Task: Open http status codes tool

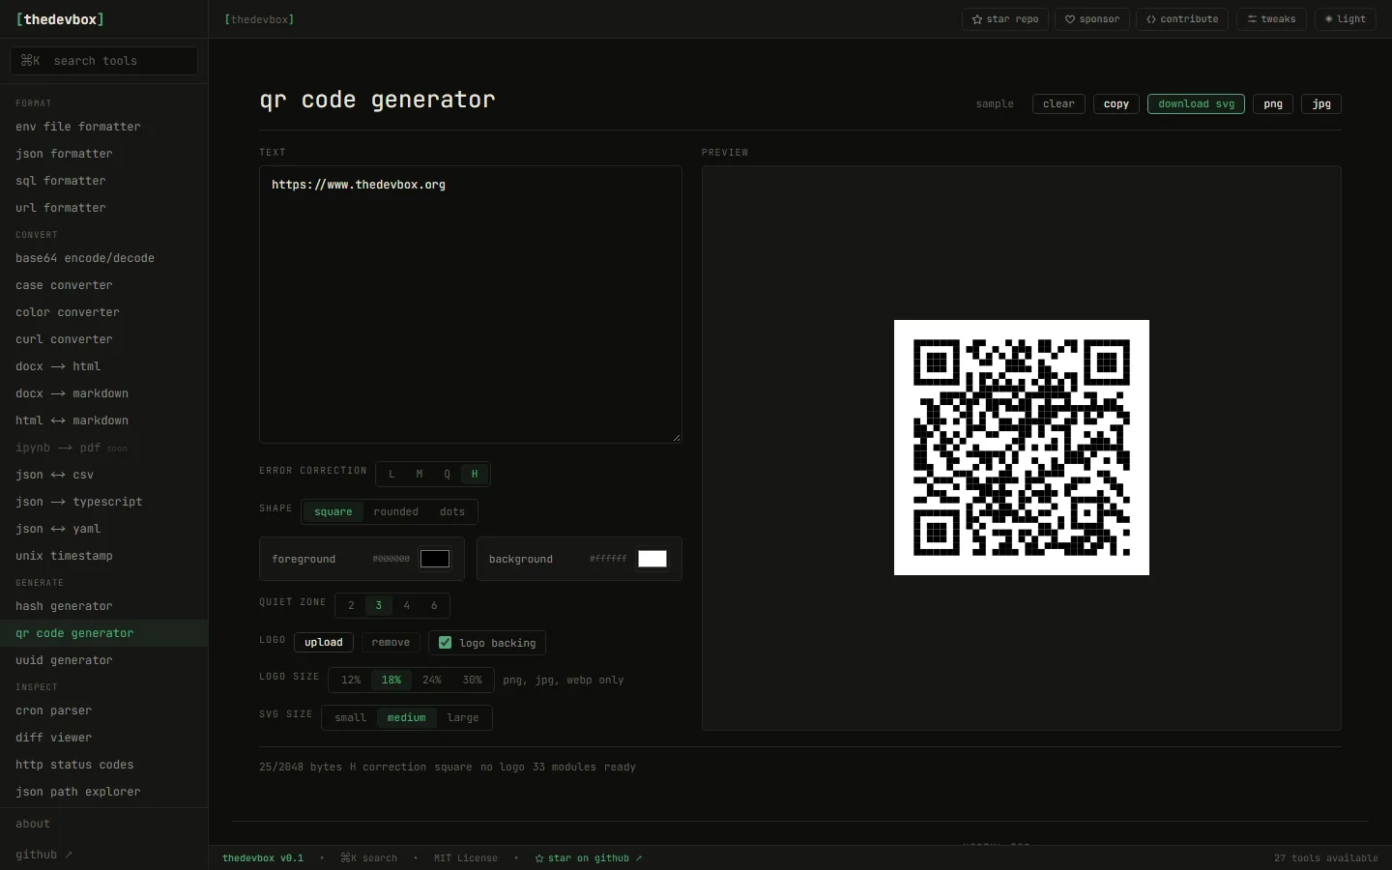Action: 103,765
